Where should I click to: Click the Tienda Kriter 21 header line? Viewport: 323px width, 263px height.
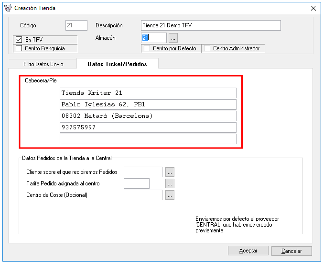coord(148,93)
